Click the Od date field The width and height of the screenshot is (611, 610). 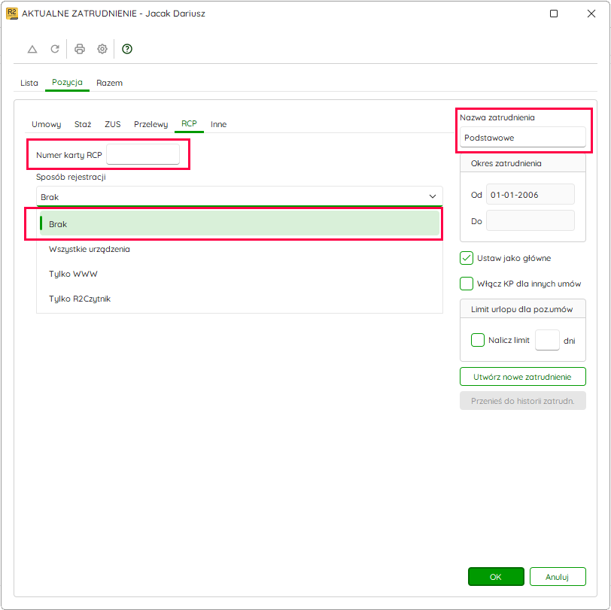[x=530, y=194]
